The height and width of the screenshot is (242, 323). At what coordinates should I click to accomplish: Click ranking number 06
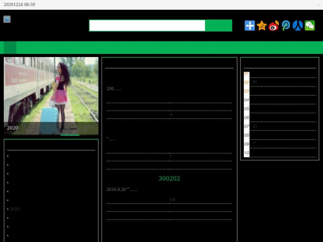click(247, 117)
